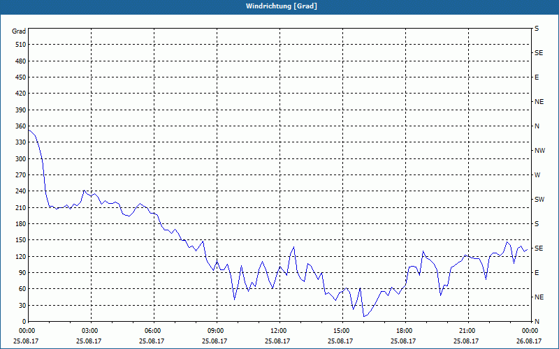Select the W compass label on the right axis
This screenshot has height=349, width=559.
537,175
